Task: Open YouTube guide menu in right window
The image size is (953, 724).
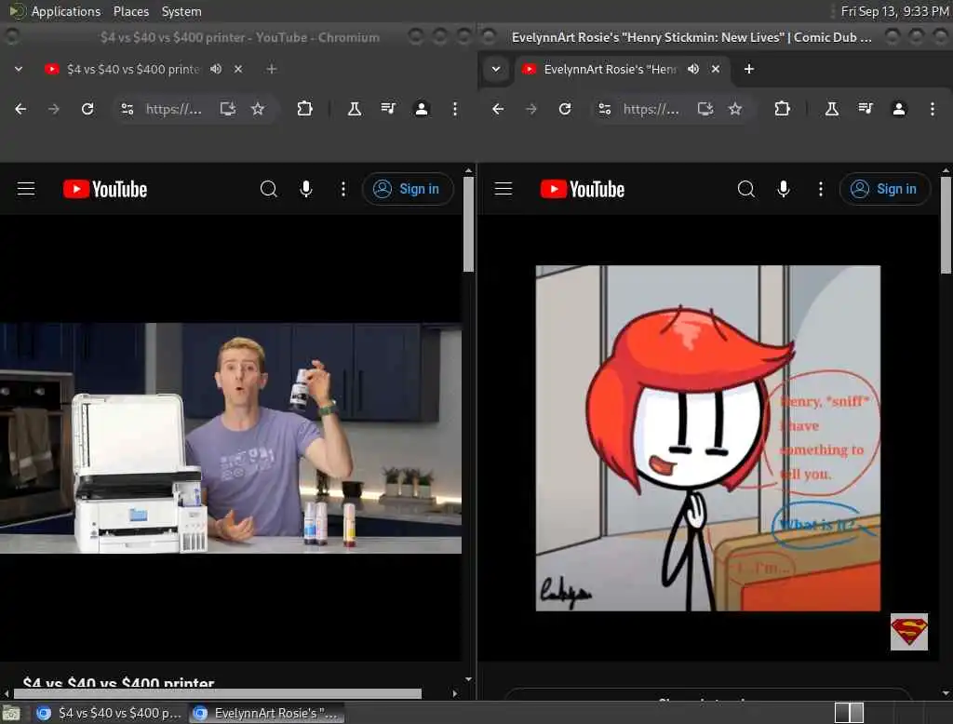Action: pyautogui.click(x=503, y=189)
